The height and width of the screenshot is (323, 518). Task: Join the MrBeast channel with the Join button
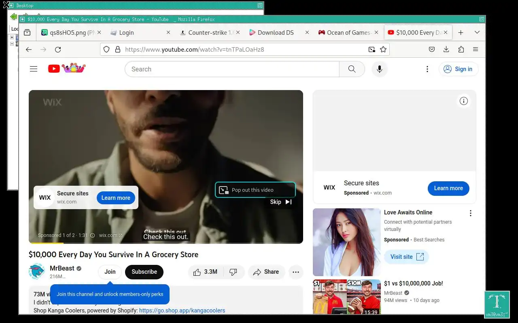point(110,272)
